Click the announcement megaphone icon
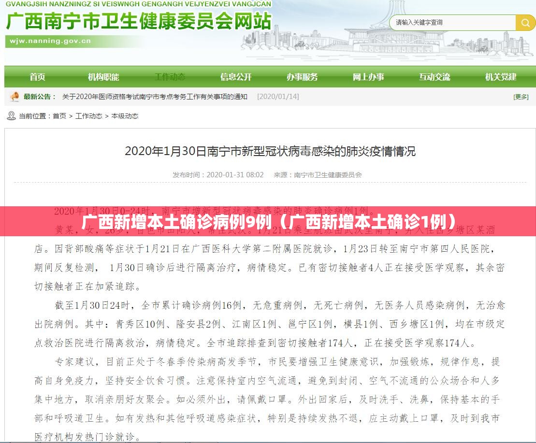Viewport: 536px width, 443px height. [x=14, y=97]
